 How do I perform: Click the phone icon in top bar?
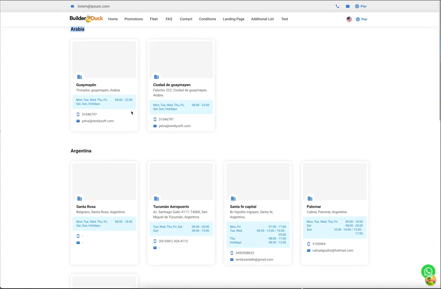point(337,6)
